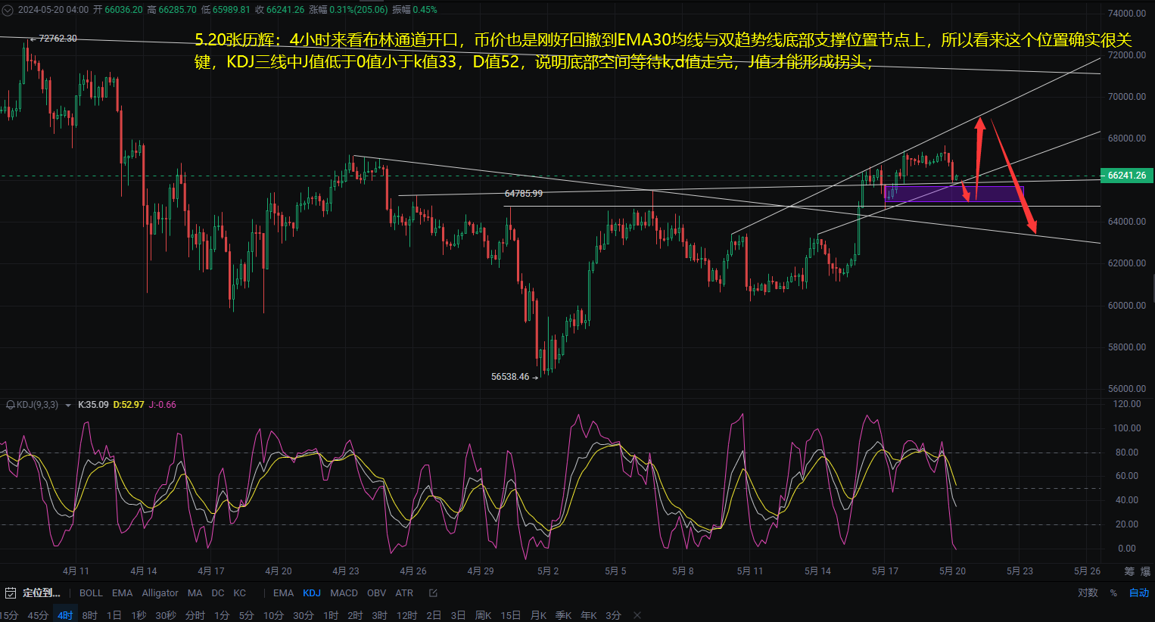Toggle 对数 logarithmic price scale

click(x=1088, y=593)
